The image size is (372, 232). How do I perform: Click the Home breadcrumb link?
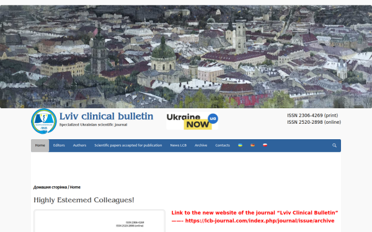75,187
